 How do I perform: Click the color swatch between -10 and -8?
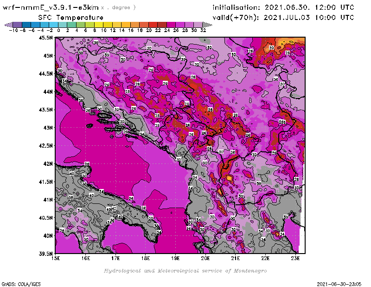18,25
